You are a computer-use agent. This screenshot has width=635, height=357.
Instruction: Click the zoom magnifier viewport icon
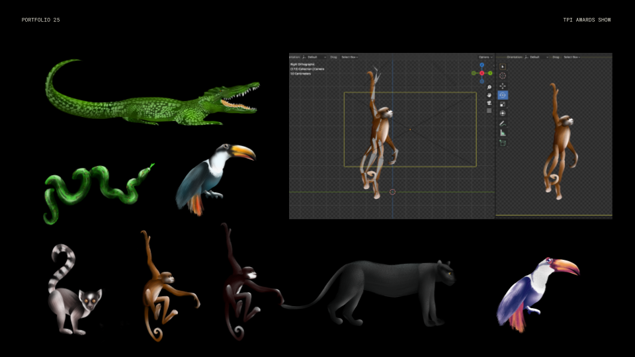point(489,87)
